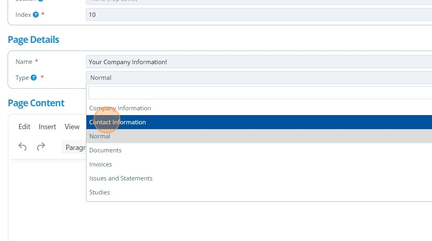Pick Invoices page type
432x241 pixels.
(x=259, y=164)
